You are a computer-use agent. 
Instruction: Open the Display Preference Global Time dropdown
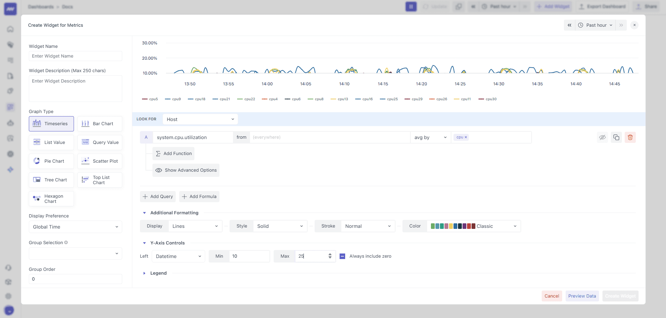[x=75, y=227]
